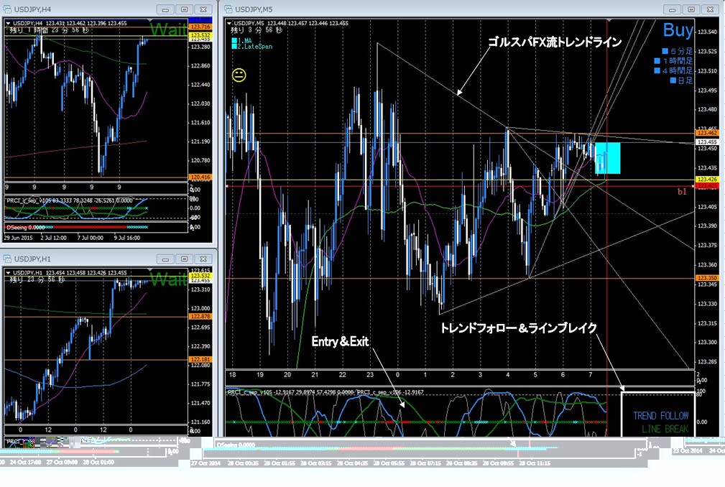Click the yellow smiley face on M5 chart
This screenshot has width=725, height=487.
(x=239, y=75)
